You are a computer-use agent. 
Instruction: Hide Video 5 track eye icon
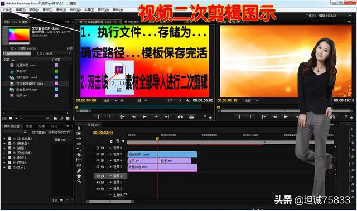(x=98, y=154)
